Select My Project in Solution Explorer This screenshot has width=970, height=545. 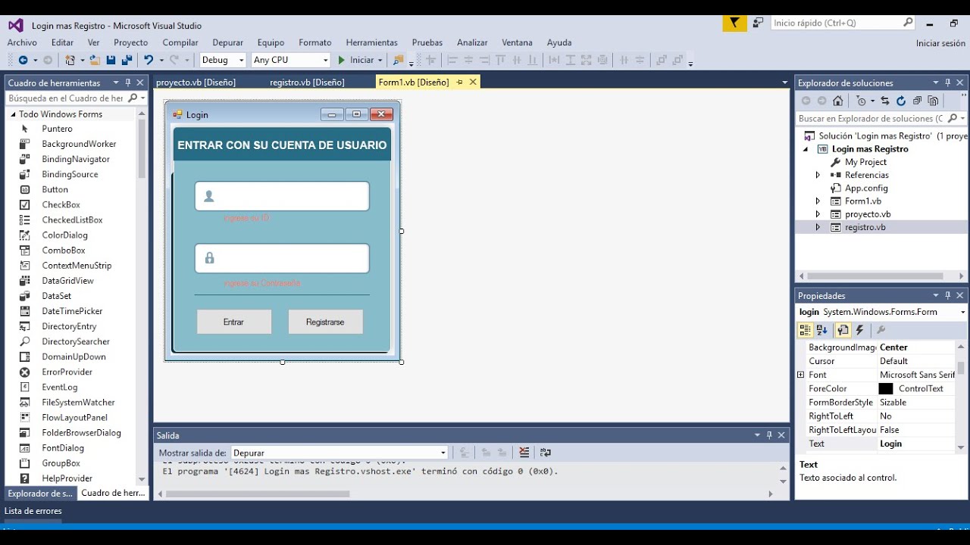pyautogui.click(x=865, y=162)
